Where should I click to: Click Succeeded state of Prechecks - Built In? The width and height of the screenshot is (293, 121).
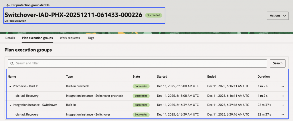click(x=141, y=86)
